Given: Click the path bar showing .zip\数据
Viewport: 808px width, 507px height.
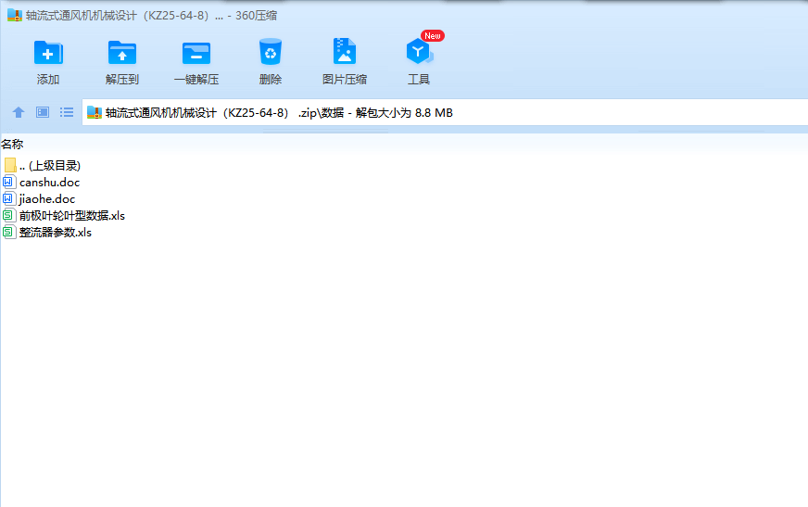Looking at the screenshot, I should click(445, 112).
